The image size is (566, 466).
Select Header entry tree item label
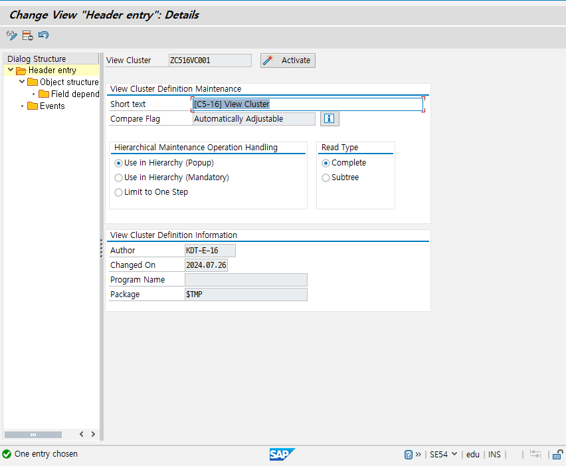click(x=52, y=70)
